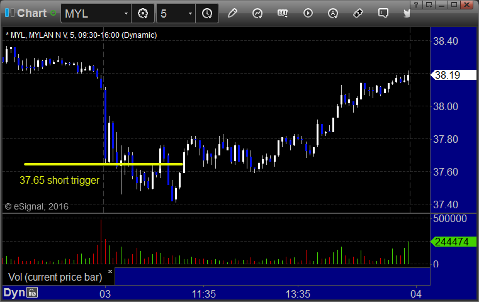
Task: Click the 500000 volume axis label
Action: click(x=450, y=219)
